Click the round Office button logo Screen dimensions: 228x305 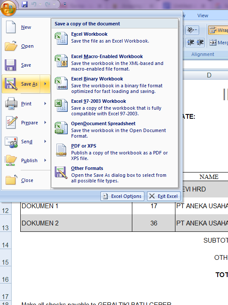coord(8,8)
